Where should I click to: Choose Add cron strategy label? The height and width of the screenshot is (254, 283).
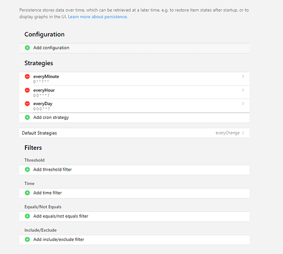pyautogui.click(x=51, y=117)
